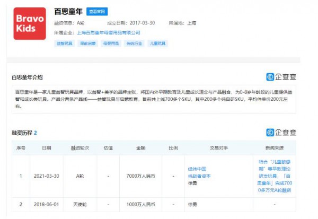Click the 百思童年介绍 section heading

coord(27,77)
